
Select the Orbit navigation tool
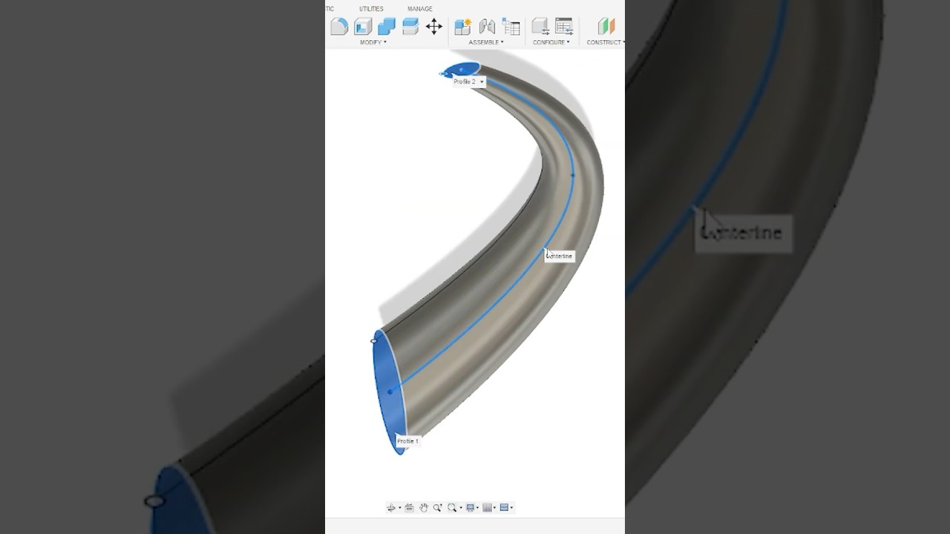(391, 508)
